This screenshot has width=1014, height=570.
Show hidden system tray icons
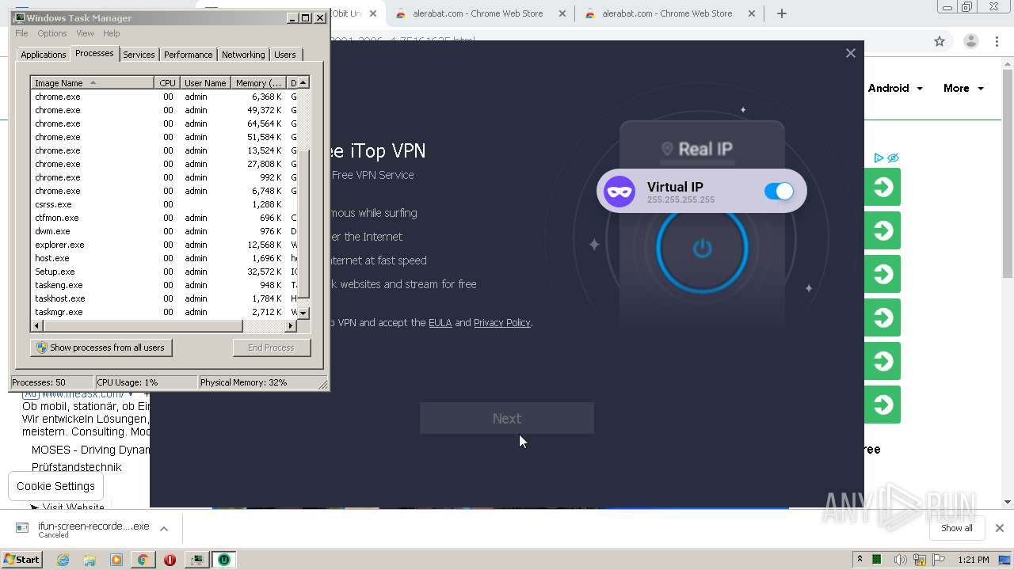click(x=860, y=560)
